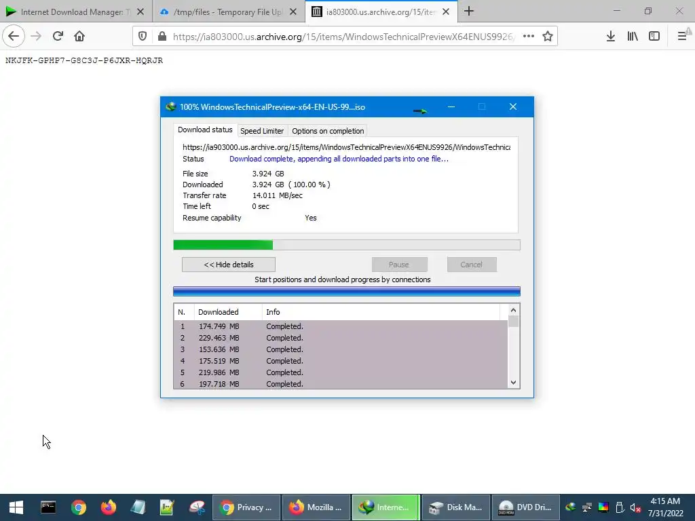Click the connections list scrollbar thumb
This screenshot has height=521, width=695.
(513, 321)
